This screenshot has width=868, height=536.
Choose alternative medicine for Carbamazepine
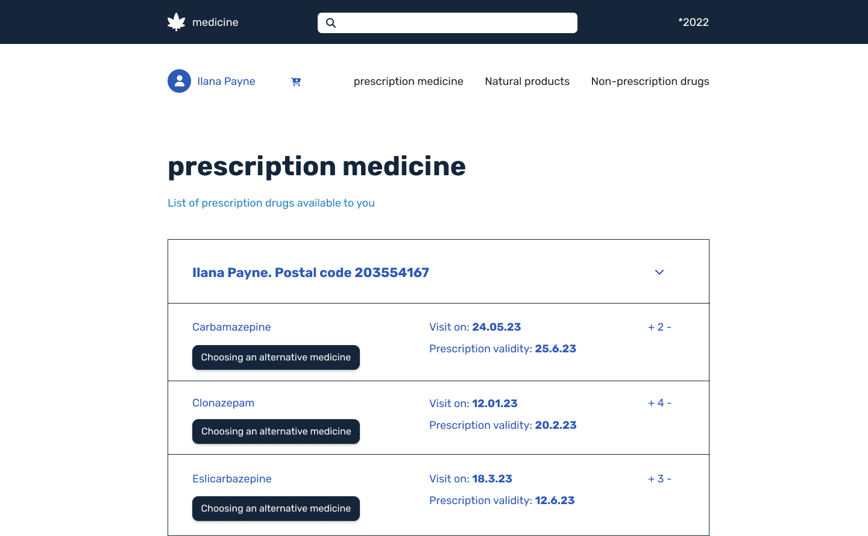pyautogui.click(x=276, y=358)
